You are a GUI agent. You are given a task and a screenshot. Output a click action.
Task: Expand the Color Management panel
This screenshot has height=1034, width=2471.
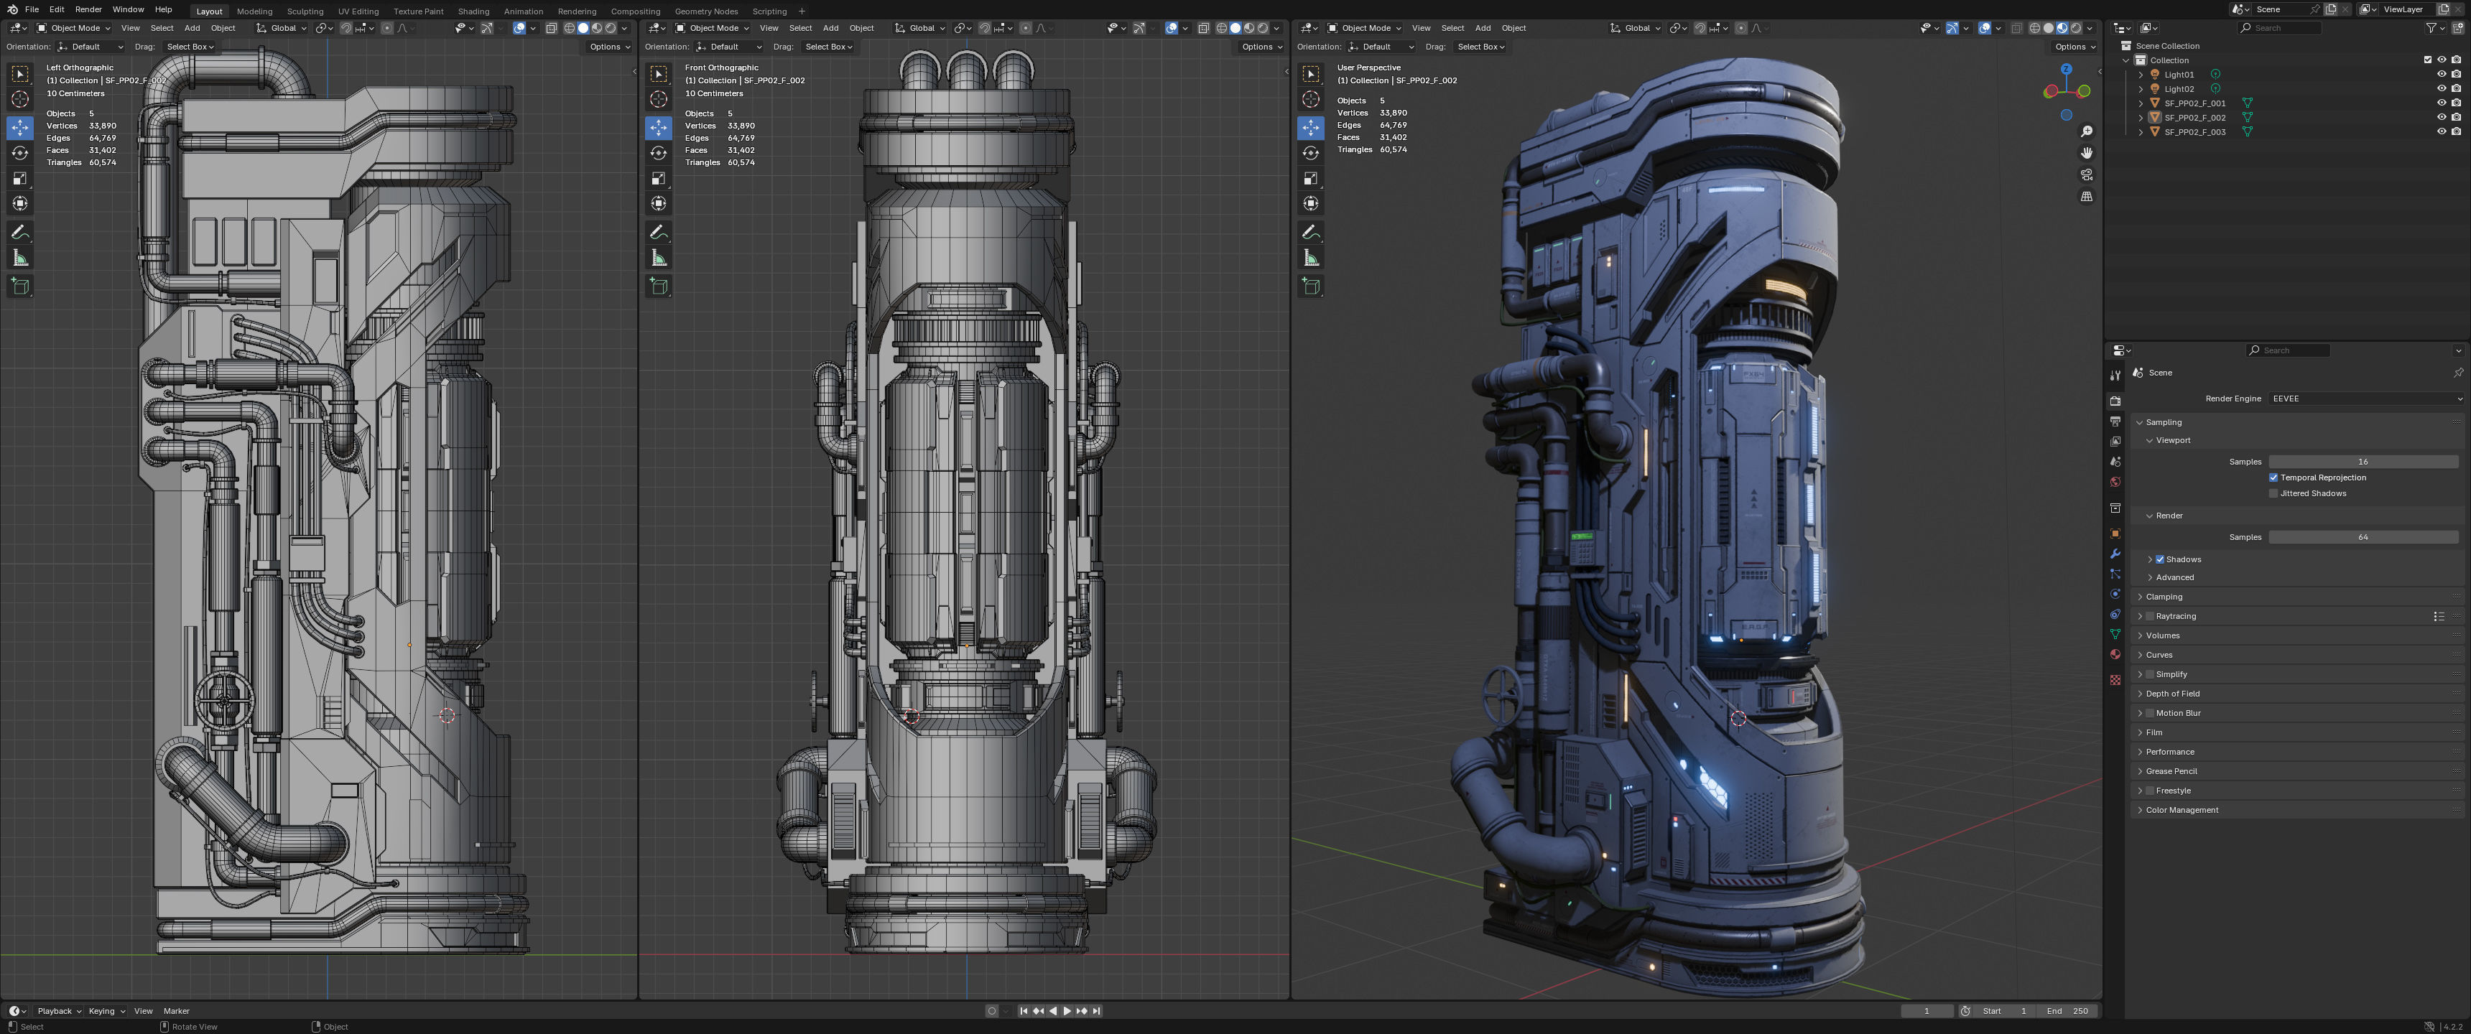click(2182, 809)
